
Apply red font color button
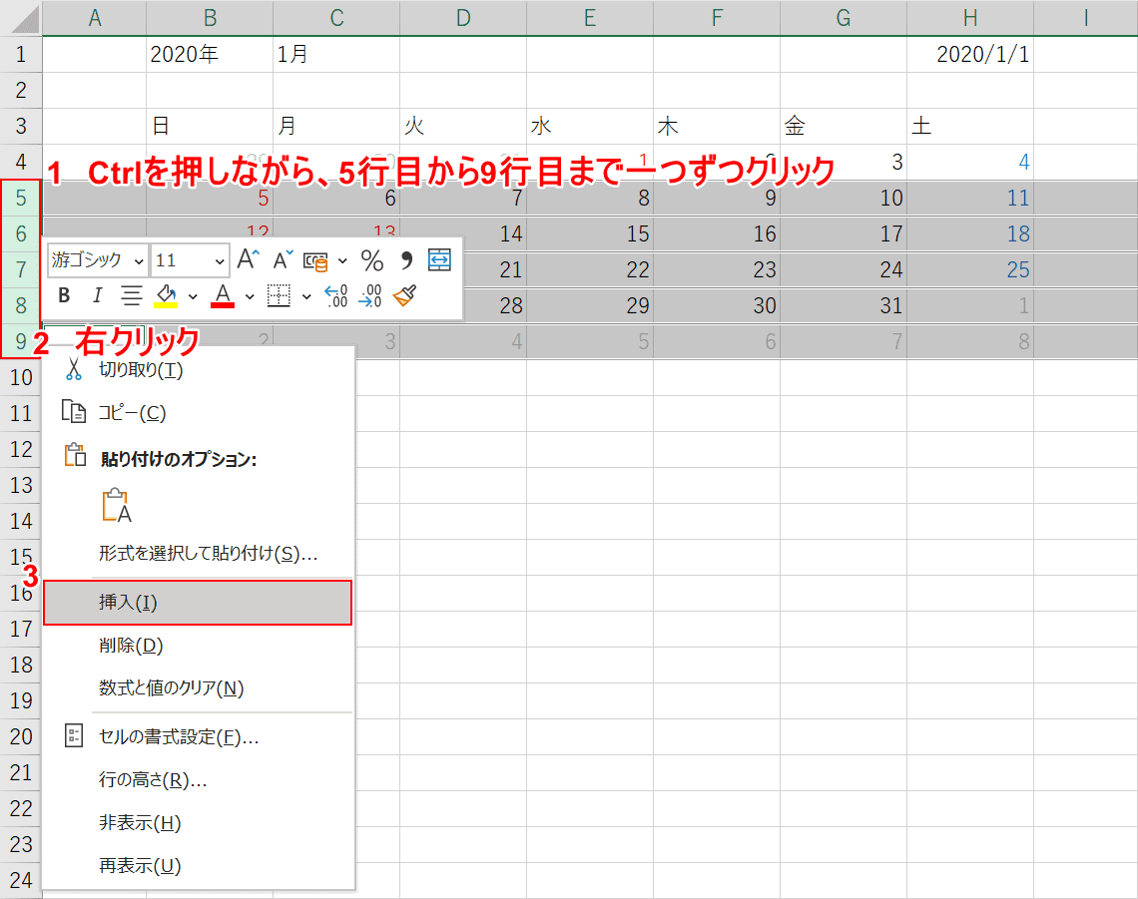[223, 295]
